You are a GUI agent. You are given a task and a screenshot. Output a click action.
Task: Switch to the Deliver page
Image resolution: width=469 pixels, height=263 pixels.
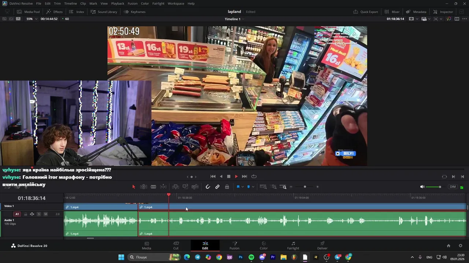[322, 245]
